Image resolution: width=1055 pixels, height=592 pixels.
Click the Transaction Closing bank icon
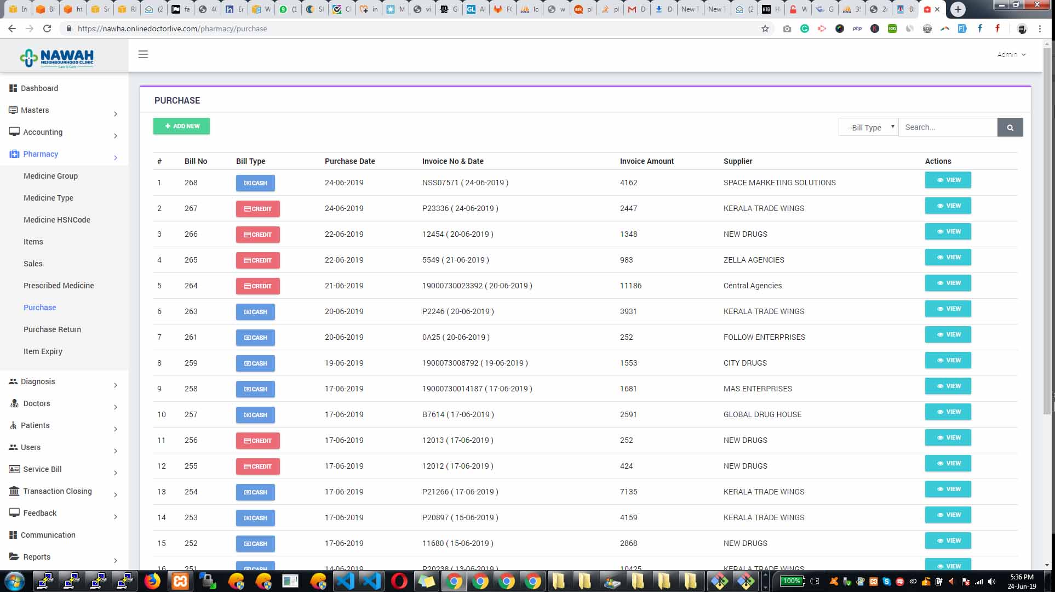click(14, 491)
